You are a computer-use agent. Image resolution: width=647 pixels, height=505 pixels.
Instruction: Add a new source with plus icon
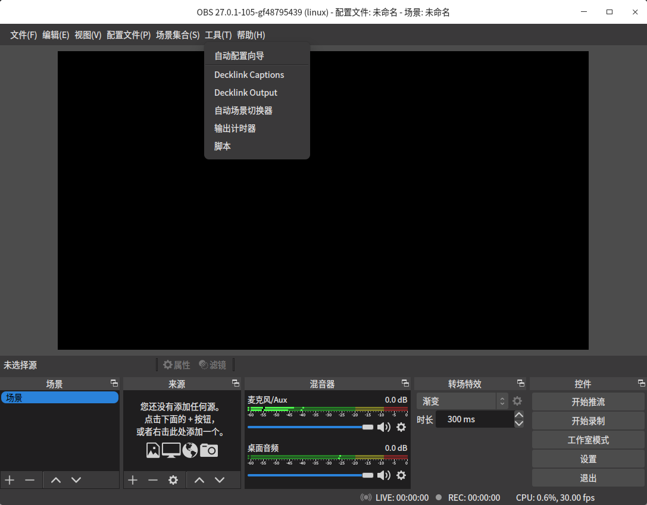(x=133, y=480)
